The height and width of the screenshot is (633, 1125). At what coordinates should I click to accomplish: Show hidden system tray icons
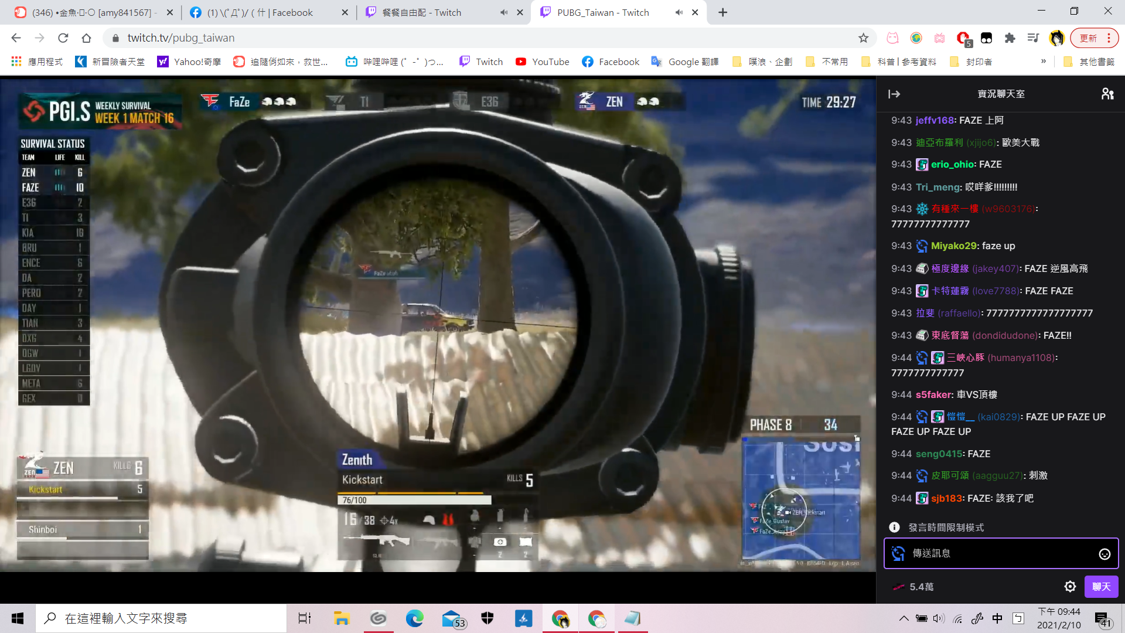(x=904, y=618)
